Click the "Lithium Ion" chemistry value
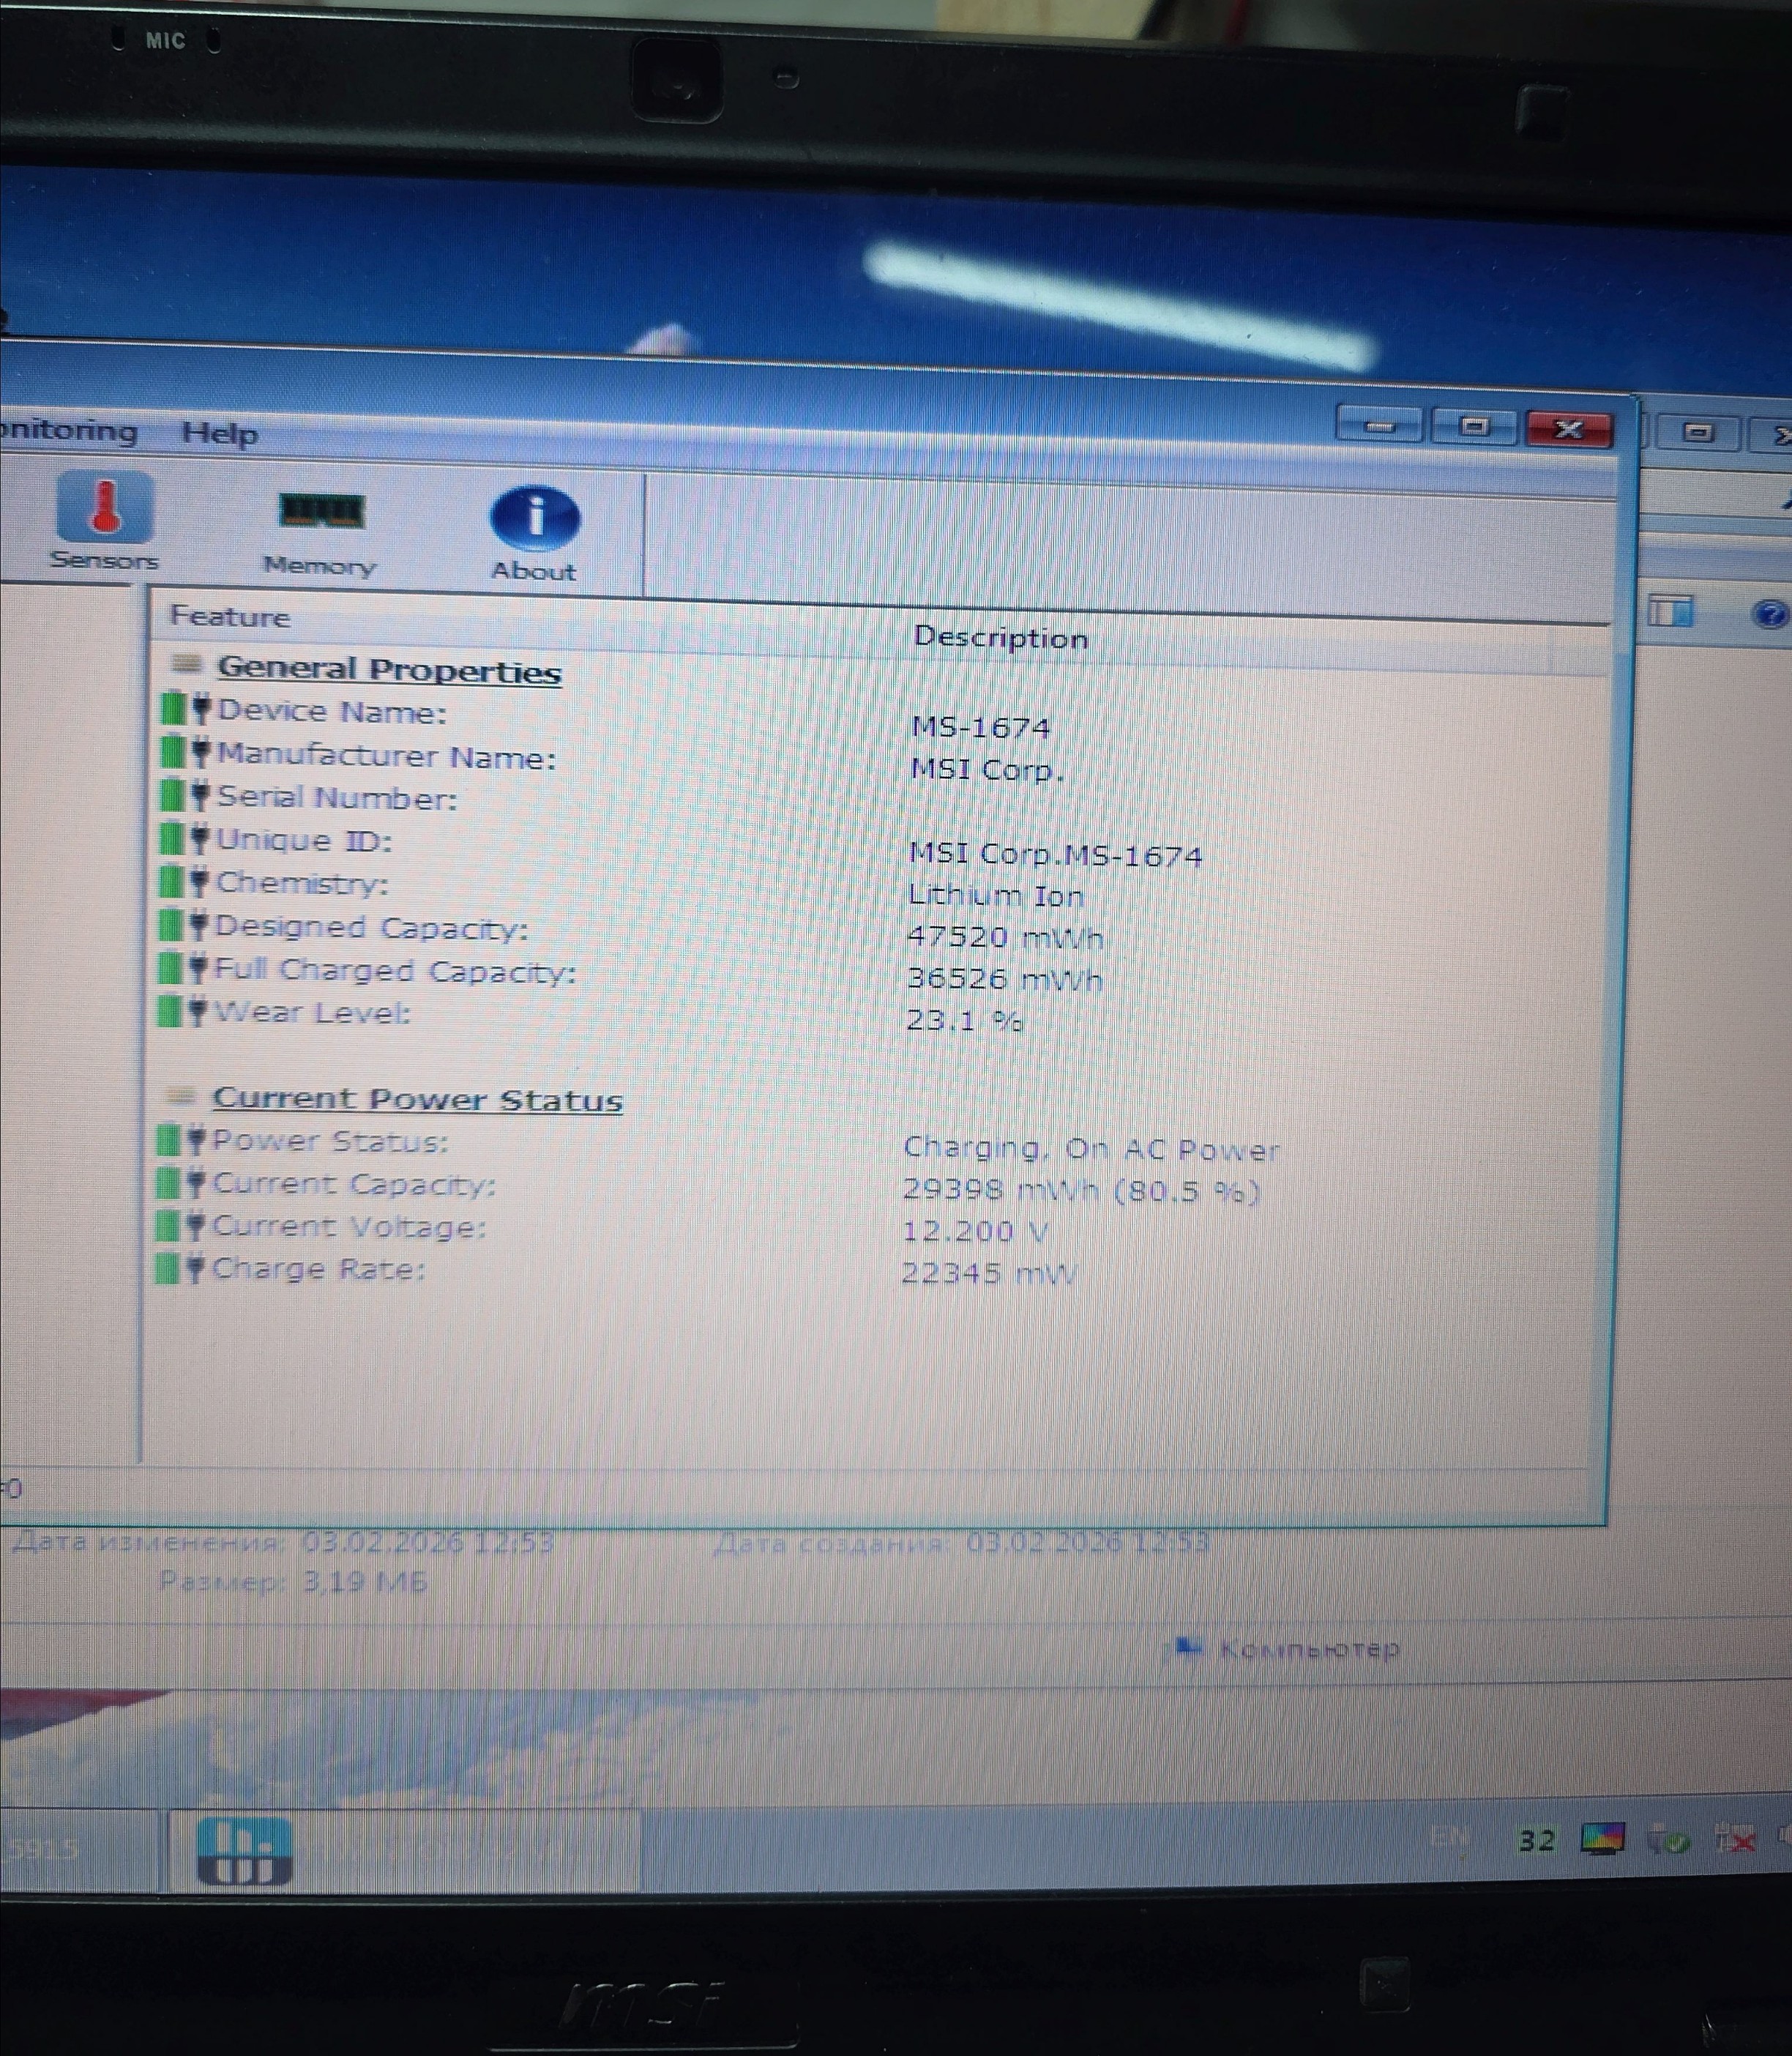 click(x=995, y=895)
